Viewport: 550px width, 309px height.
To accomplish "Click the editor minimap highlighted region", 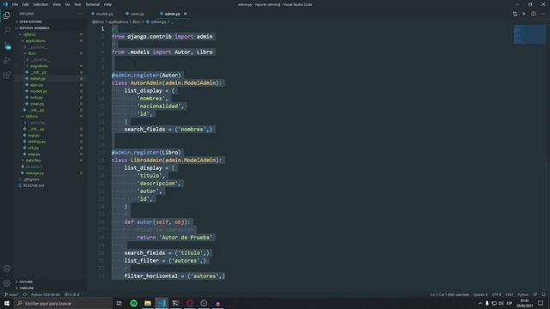I will point(529,35).
